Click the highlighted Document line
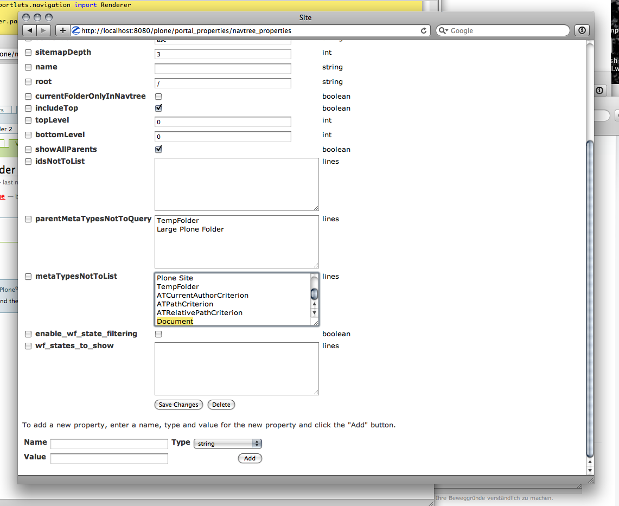Screen dimensions: 619x506 [x=175, y=321]
